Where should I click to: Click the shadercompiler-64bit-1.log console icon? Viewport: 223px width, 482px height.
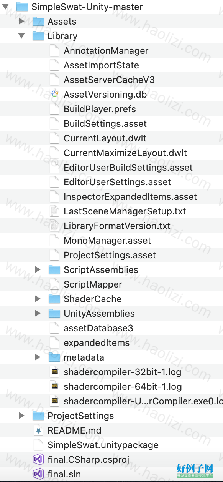coord(55,387)
